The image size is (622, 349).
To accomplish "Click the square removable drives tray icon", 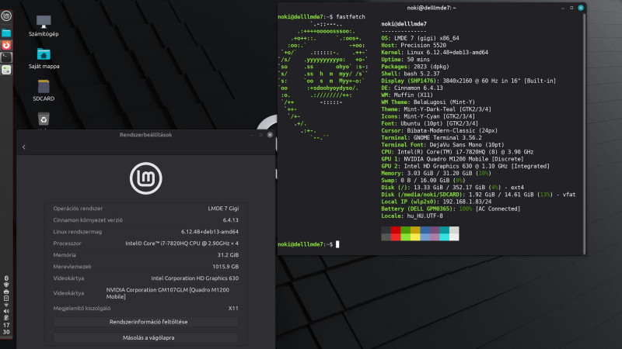I will [6, 299].
